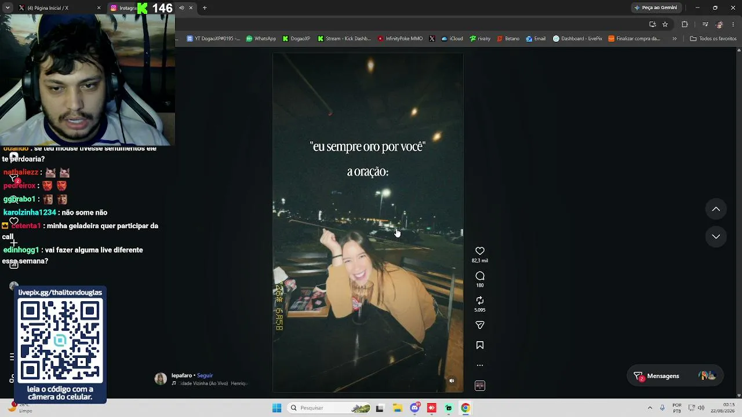Click the reel video to pause it

point(368,223)
